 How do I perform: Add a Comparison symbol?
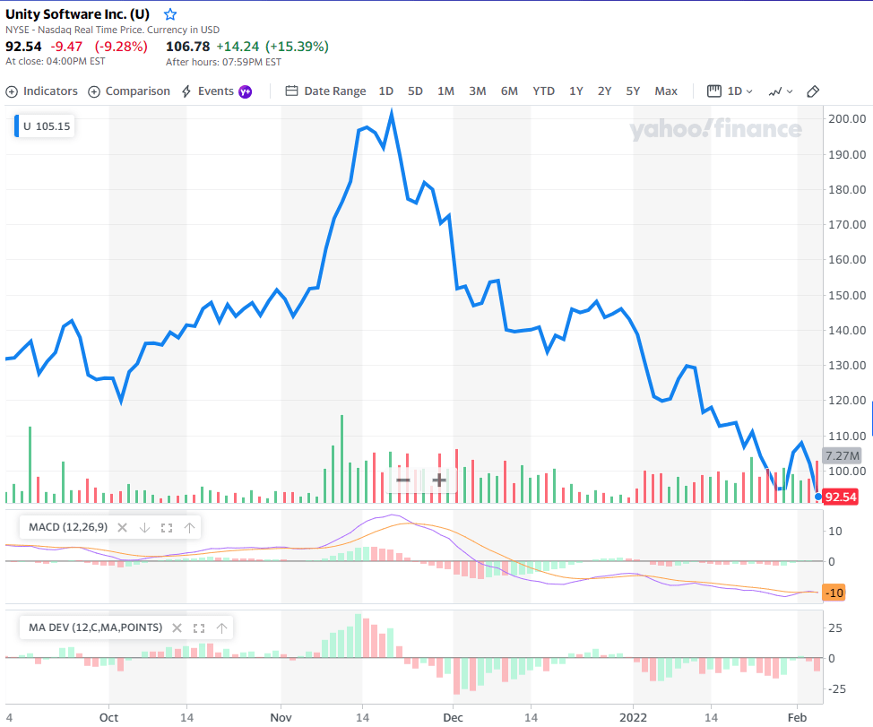129,91
